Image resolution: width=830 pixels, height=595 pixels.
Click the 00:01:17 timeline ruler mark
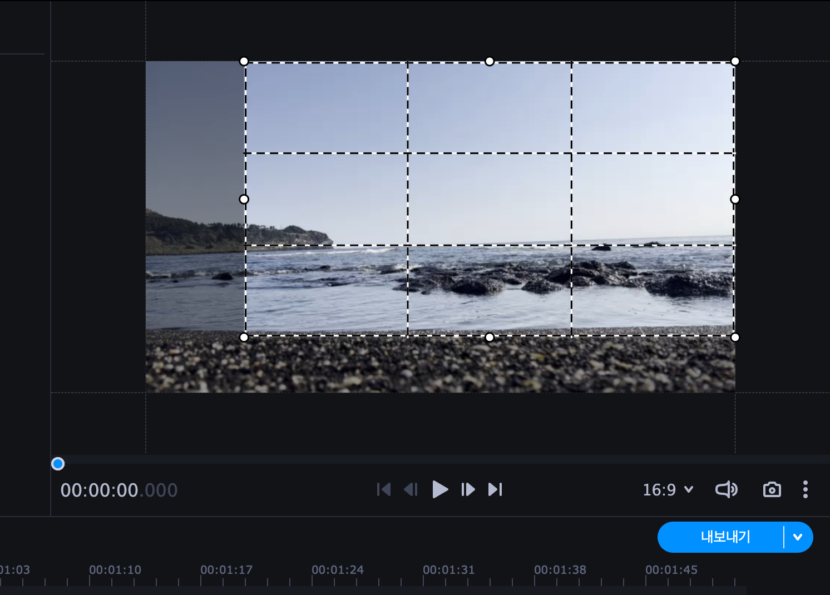[x=226, y=570]
